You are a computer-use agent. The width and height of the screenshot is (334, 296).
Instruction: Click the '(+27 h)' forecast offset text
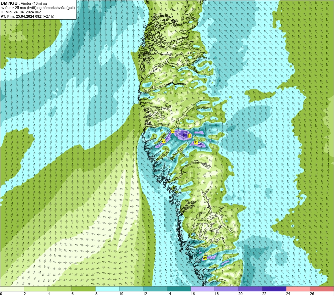(x=48, y=16)
